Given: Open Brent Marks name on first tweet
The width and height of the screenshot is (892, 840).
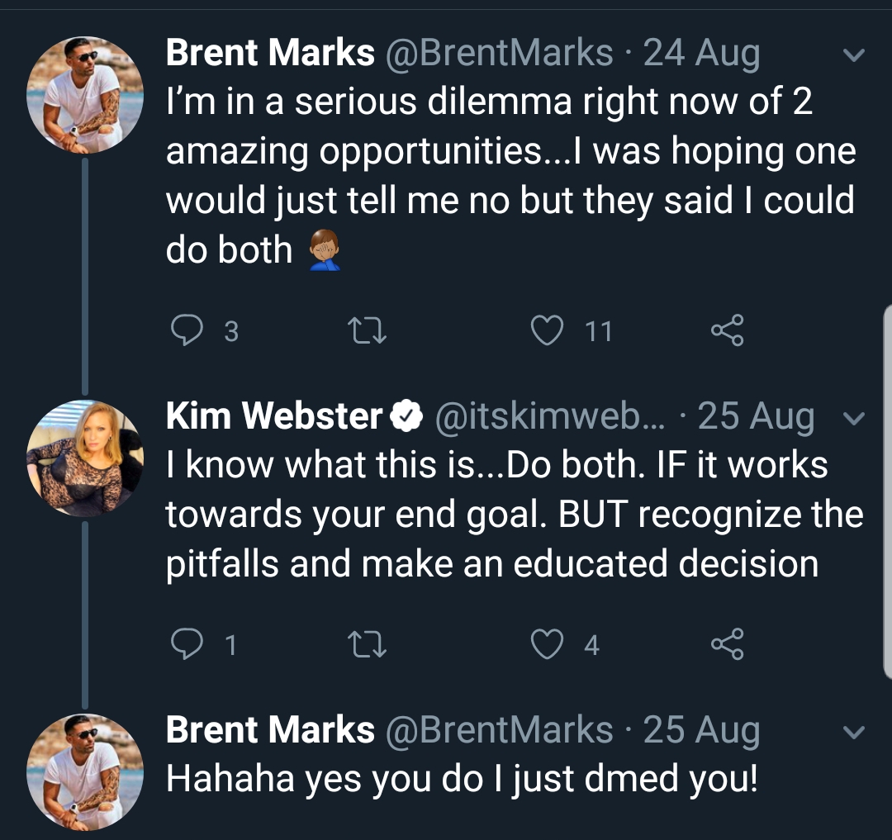Looking at the screenshot, I should pos(270,53).
